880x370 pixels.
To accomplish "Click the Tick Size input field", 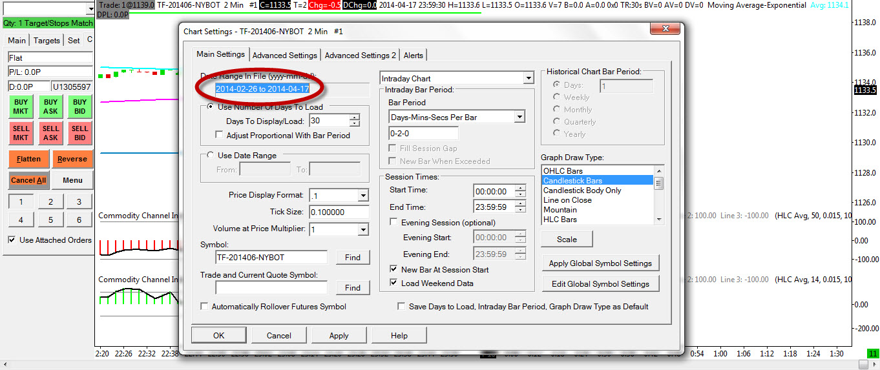I will [339, 212].
